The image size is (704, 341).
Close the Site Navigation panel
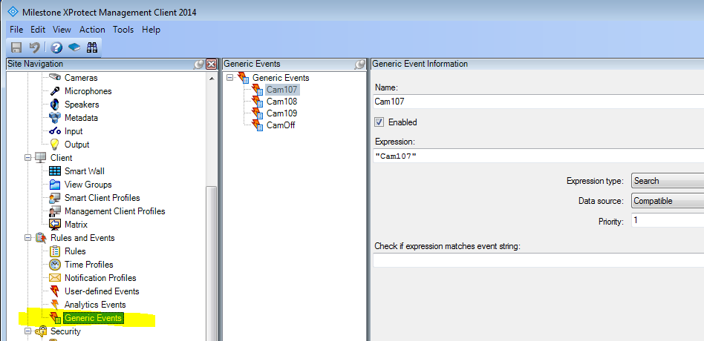click(x=211, y=64)
